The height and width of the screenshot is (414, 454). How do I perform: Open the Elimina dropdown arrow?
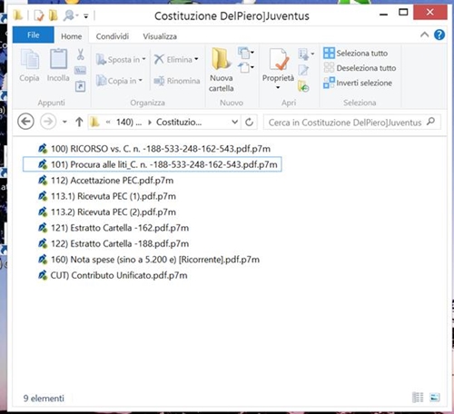point(196,59)
